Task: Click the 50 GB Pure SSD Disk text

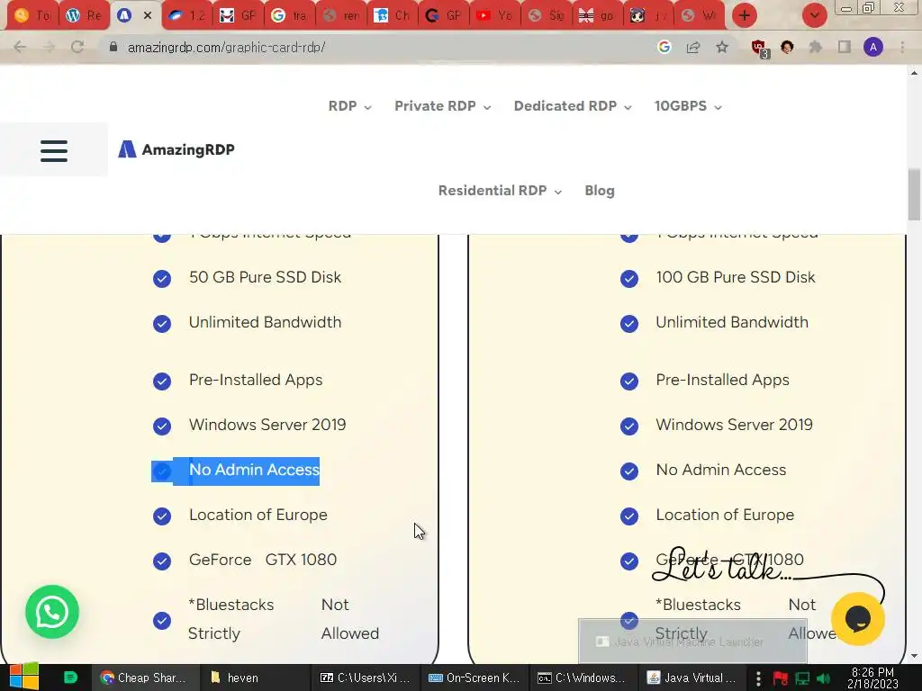Action: point(266,277)
